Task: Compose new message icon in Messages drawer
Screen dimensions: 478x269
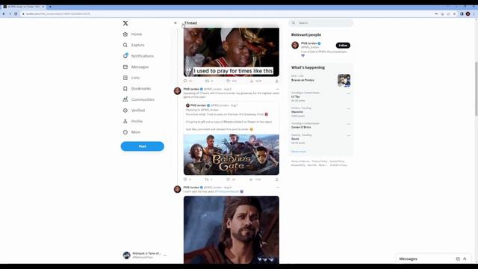Action: [458, 259]
